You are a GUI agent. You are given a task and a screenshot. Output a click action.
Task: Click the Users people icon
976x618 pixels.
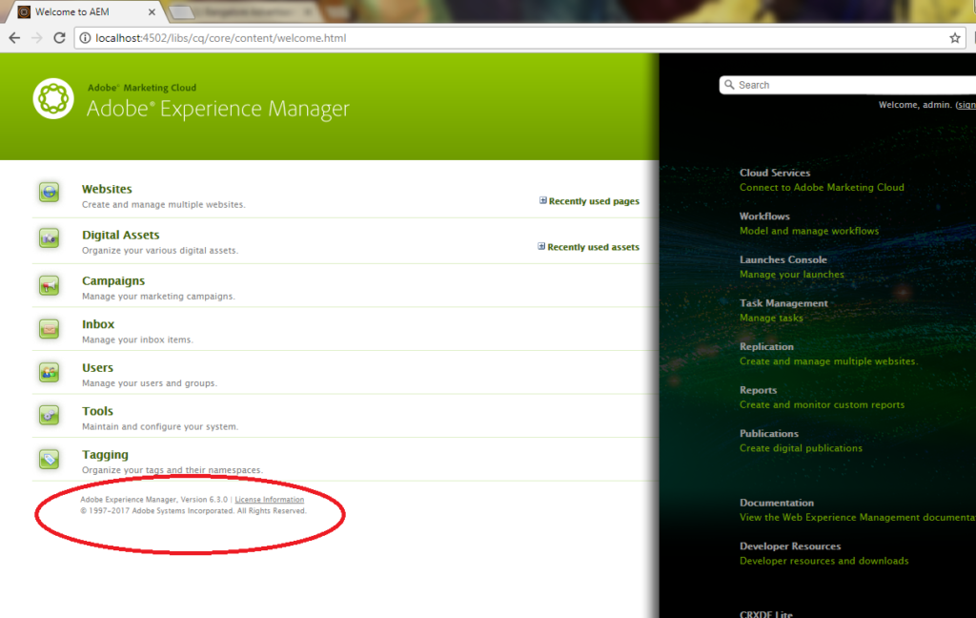[50, 373]
